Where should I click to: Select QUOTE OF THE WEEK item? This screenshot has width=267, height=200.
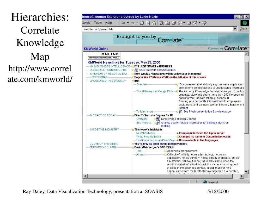[104, 144]
